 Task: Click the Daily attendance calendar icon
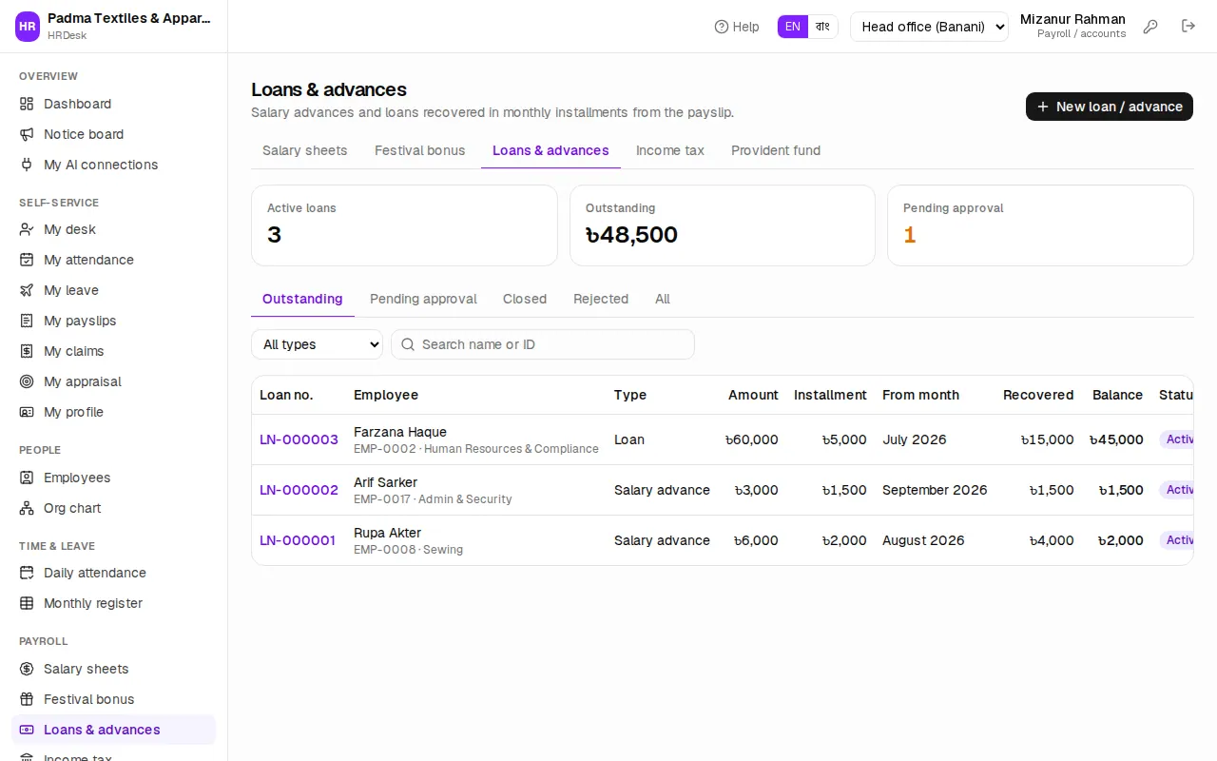tap(27, 573)
